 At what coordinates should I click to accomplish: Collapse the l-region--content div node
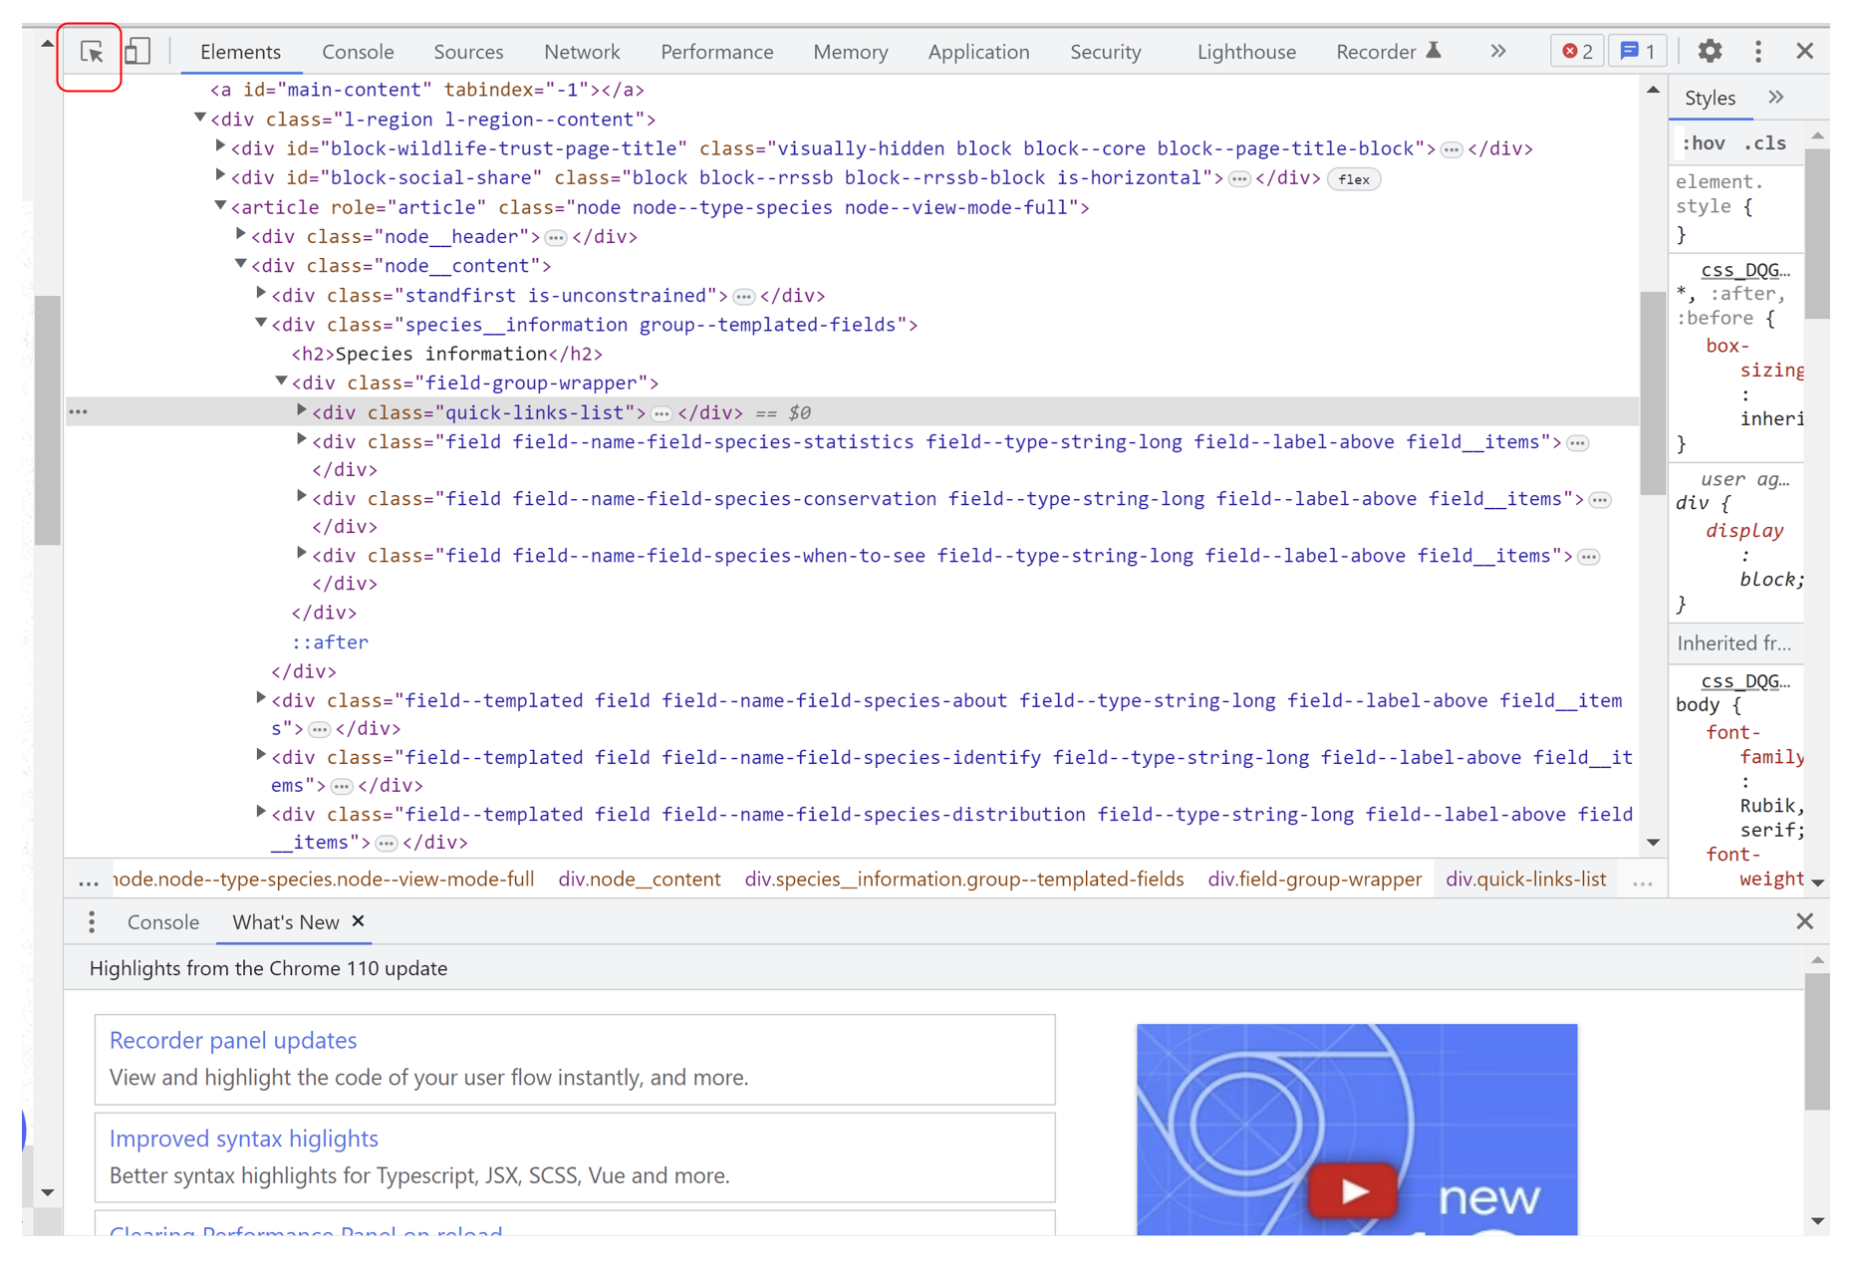(x=199, y=119)
